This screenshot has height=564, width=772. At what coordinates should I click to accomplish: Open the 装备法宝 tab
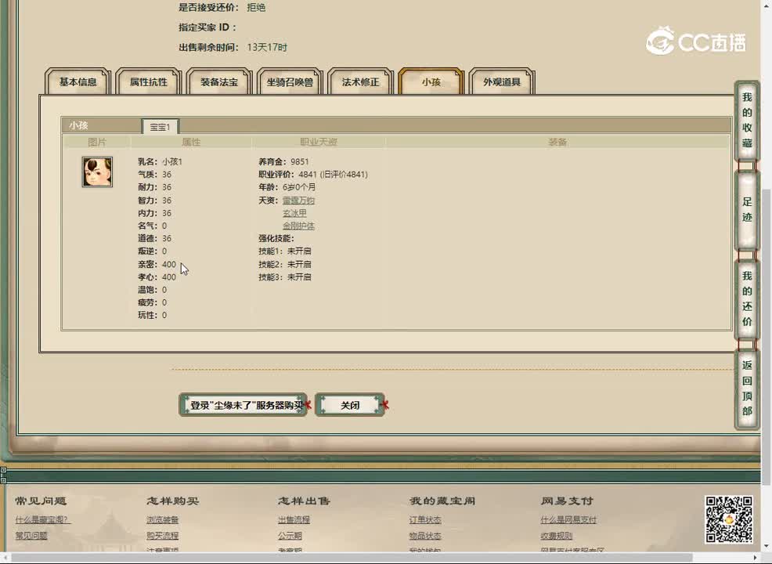219,81
